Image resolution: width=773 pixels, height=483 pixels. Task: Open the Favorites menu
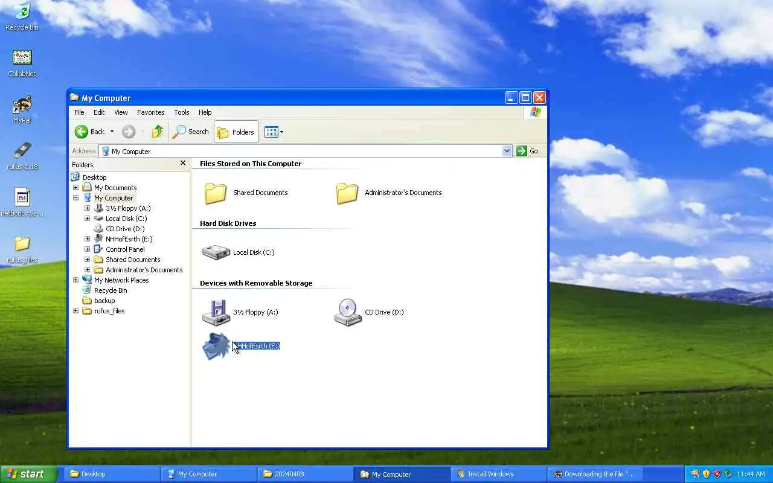pos(150,112)
